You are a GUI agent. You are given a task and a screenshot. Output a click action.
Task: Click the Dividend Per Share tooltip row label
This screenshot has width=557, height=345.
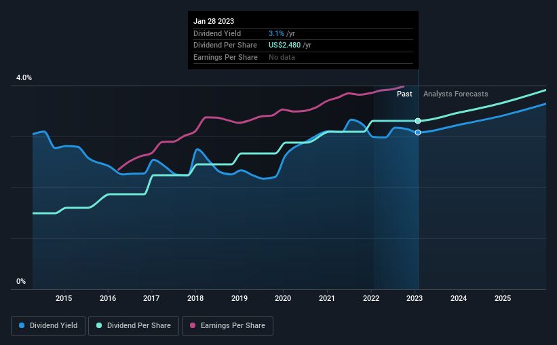click(225, 46)
